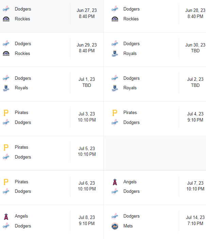Image resolution: width=206 pixels, height=239 pixels.
Task: Select Mets team name in Jul 14 game
Action: pos(128,226)
